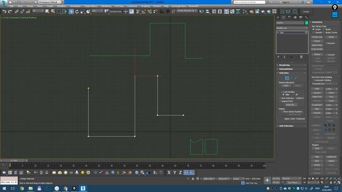Switch to the Create command panel tab
This screenshot has width=342, height=192.
(278, 18)
